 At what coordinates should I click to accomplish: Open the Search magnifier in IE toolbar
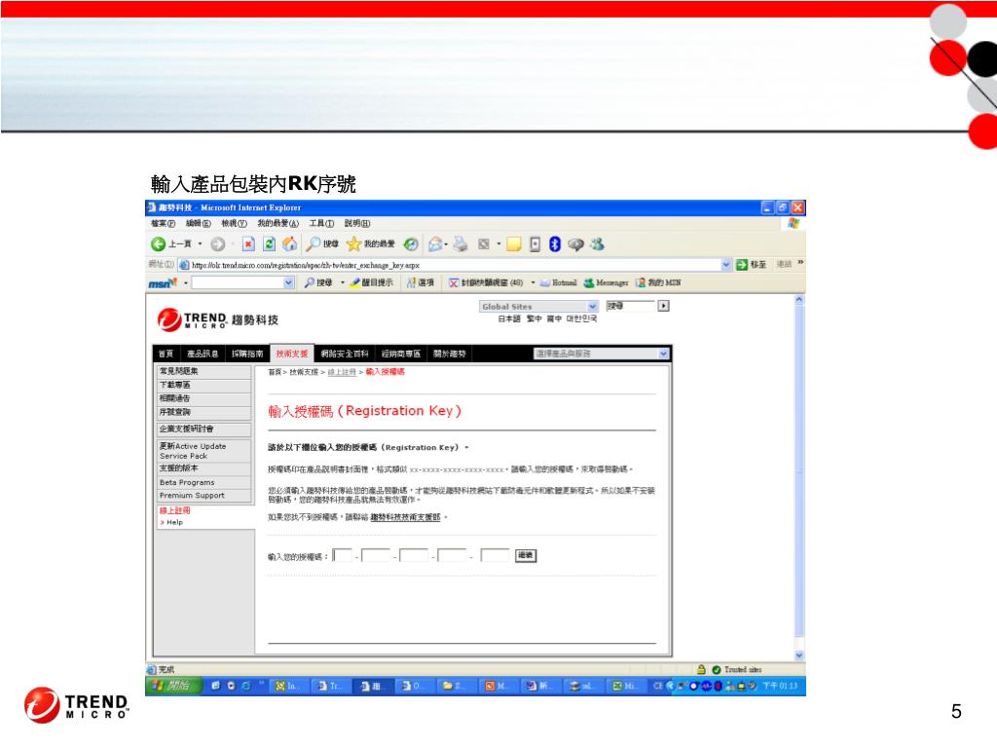[321, 244]
